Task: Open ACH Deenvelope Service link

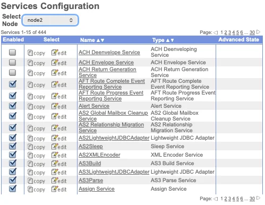Action: click(109, 53)
